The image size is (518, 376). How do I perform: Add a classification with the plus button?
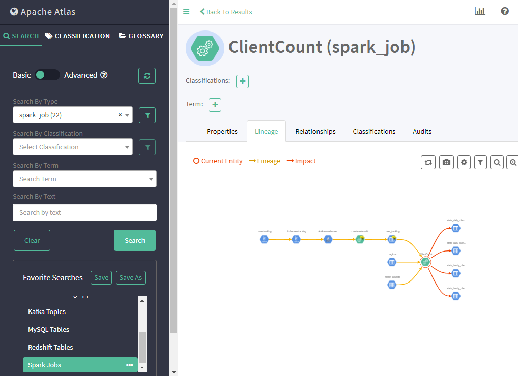pyautogui.click(x=243, y=81)
